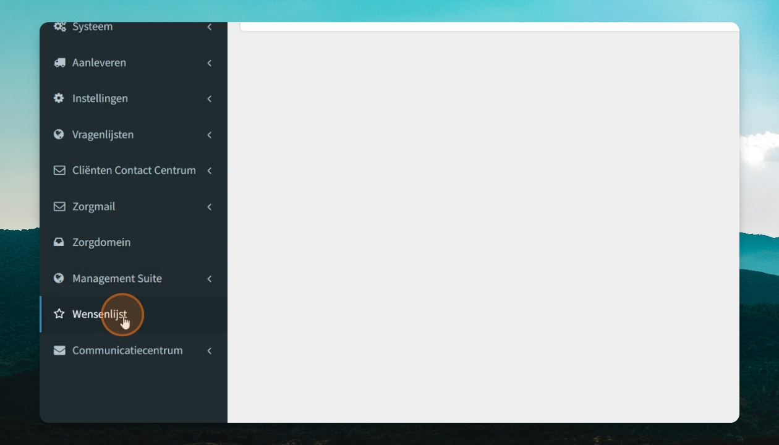This screenshot has height=445, width=779.
Task: Expand the Zorgmail submenu chevron
Action: pos(210,207)
